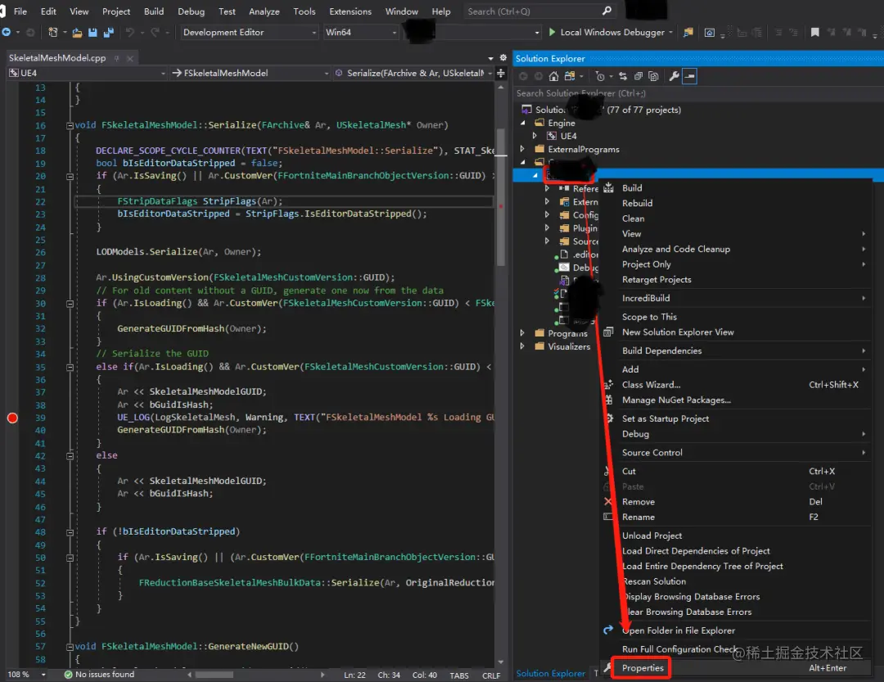Collapse the else block at line 42
This screenshot has width=884, height=682.
click(70, 456)
